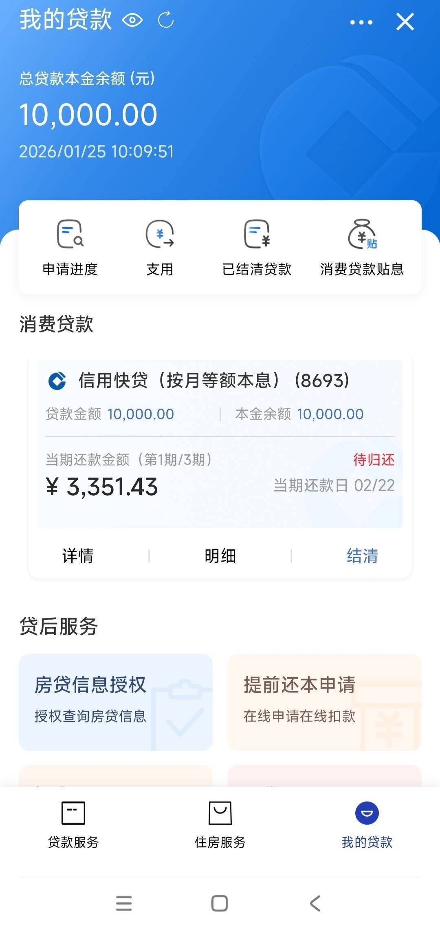Toggle balance visibility with eye icon
This screenshot has height=930, width=440.
132,20
